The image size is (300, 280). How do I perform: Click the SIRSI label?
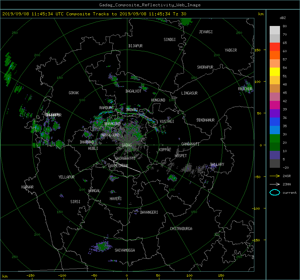(x=75, y=202)
